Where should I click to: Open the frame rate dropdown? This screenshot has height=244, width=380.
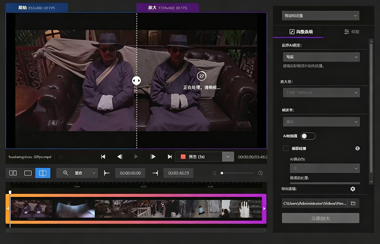point(321,122)
